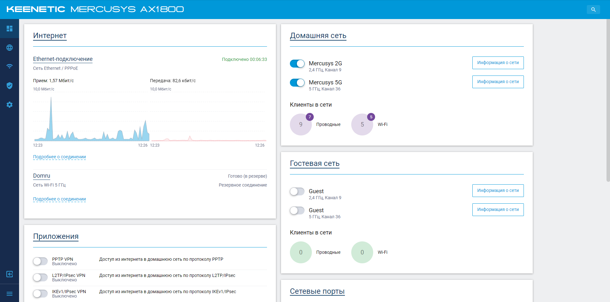The image size is (610, 302).
Task: Click the 'Готово (в резерве)' status
Action: (247, 176)
